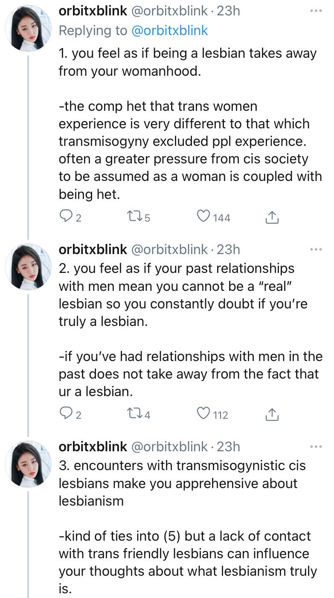Open the 23h timestamp on the second tweet
This screenshot has height=598, width=334.
pyautogui.click(x=229, y=249)
